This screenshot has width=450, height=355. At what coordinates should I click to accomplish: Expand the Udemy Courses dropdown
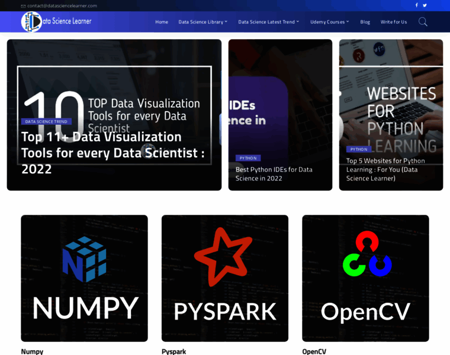[x=329, y=22]
